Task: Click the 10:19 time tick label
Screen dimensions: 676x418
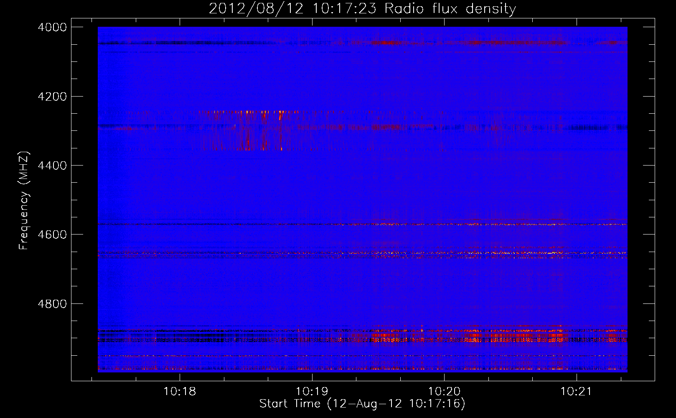Action: click(312, 392)
